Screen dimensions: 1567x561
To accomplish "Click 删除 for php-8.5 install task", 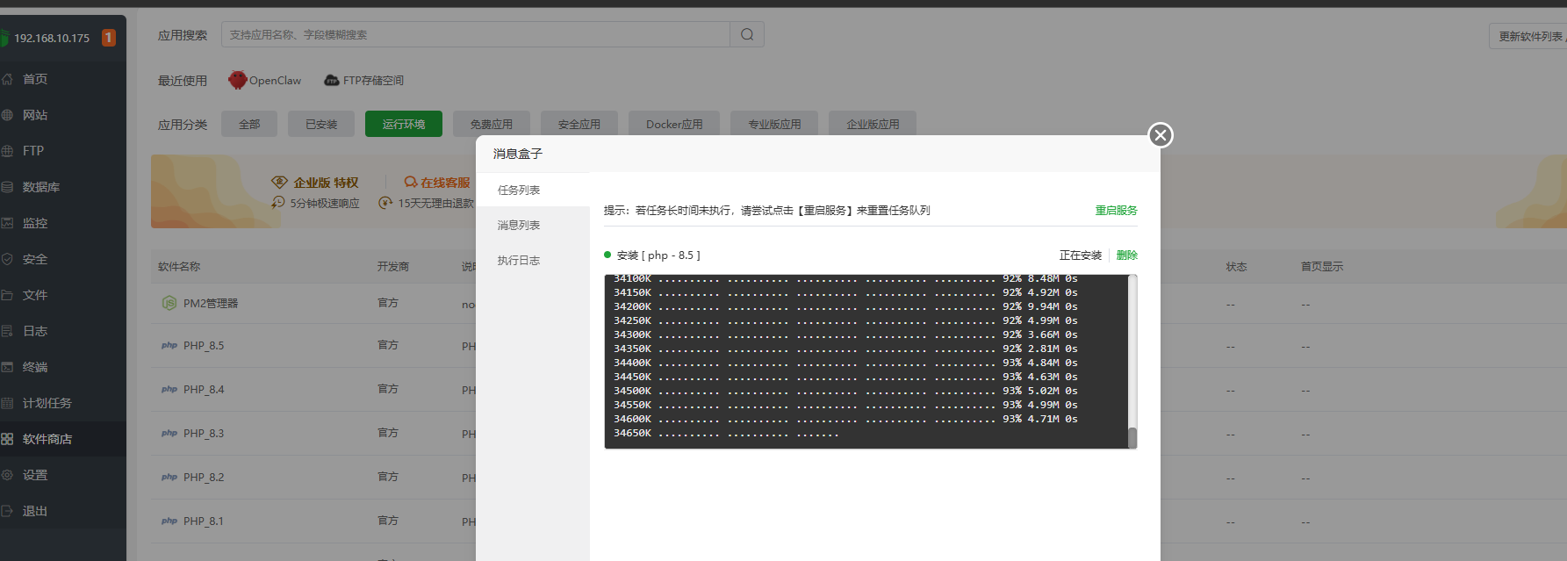I will click(1127, 255).
